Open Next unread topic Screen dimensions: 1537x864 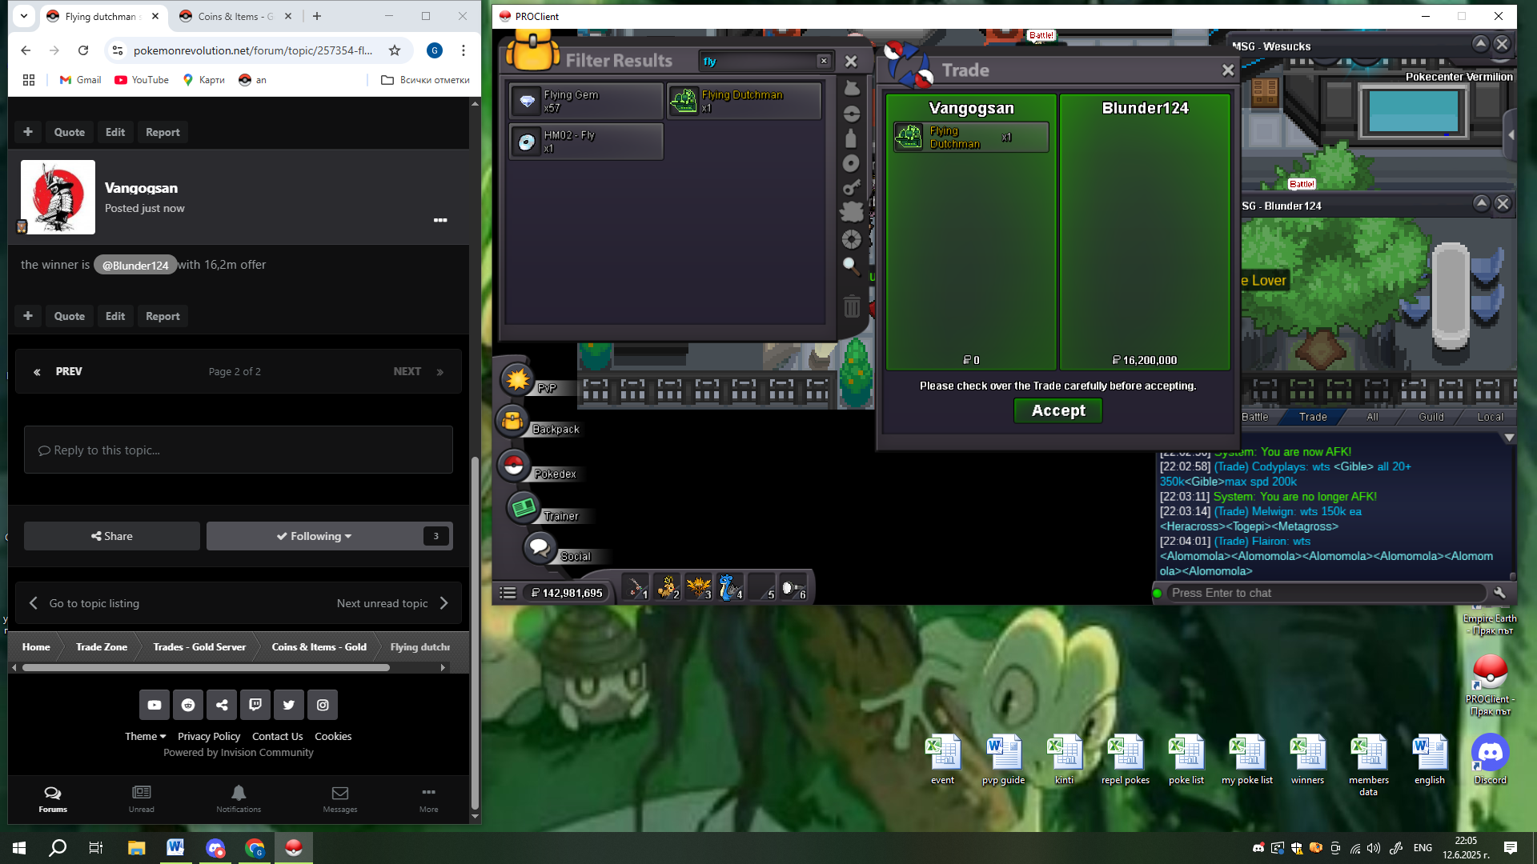tap(392, 603)
